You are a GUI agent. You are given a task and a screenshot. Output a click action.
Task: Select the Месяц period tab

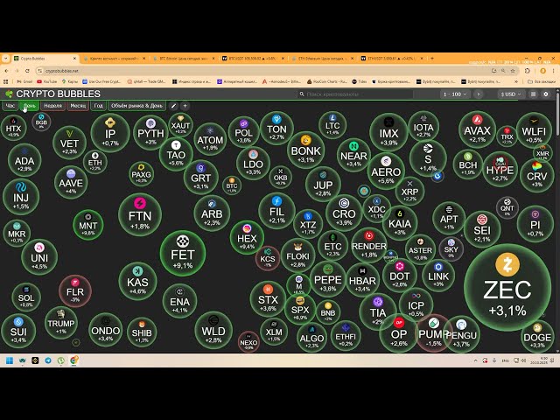click(x=78, y=106)
